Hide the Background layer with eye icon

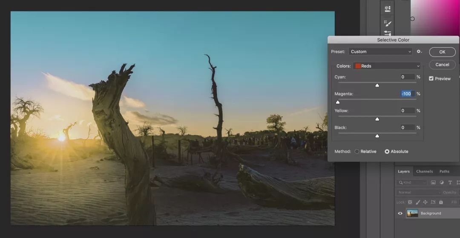click(400, 213)
